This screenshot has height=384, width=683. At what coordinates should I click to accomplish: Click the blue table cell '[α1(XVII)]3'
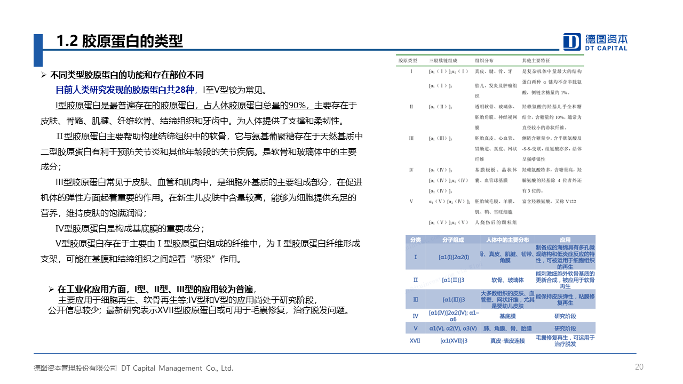(454, 340)
